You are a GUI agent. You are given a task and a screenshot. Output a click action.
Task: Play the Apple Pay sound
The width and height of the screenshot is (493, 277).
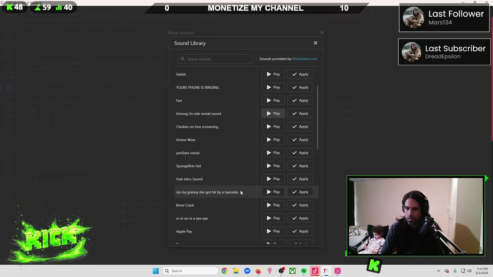click(x=273, y=231)
